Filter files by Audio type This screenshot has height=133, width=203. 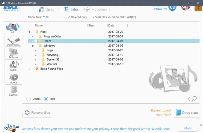(x=13, y=66)
